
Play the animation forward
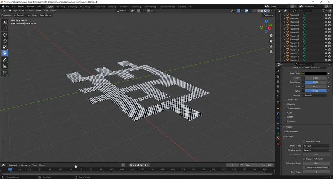(x=141, y=165)
